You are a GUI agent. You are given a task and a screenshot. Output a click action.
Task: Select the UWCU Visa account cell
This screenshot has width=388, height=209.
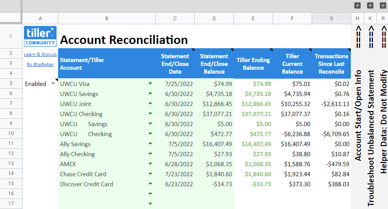tap(107, 84)
